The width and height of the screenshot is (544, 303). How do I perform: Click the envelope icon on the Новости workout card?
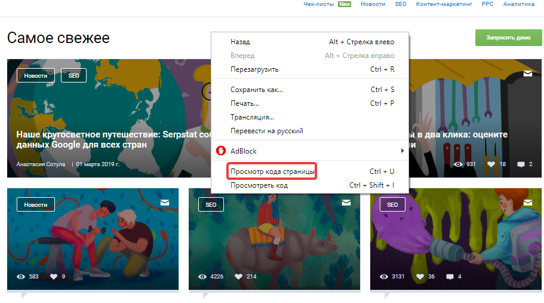click(165, 203)
